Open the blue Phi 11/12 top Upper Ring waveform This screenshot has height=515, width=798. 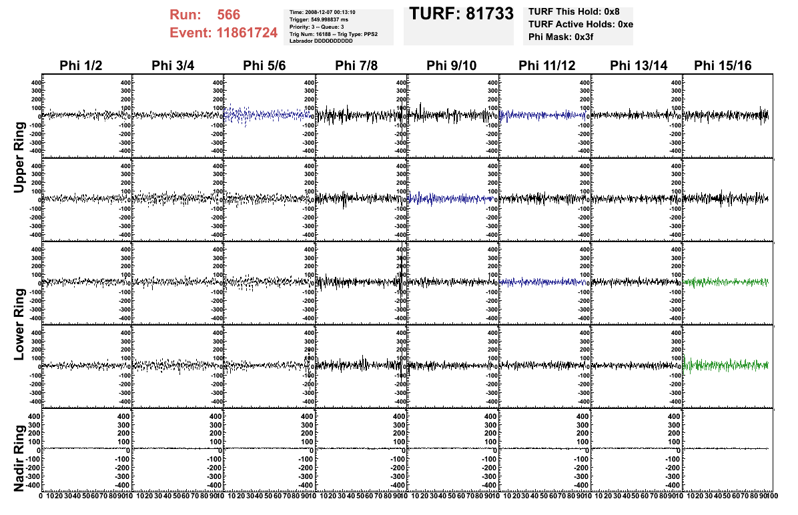click(x=543, y=115)
